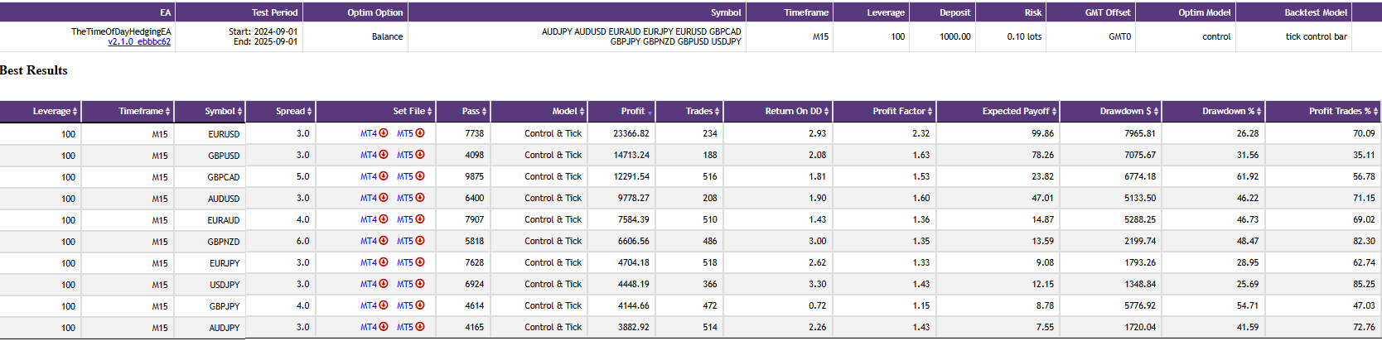Click MT4 download icon in GBPJPY row
Screen dimensions: 1382x341
384,305
